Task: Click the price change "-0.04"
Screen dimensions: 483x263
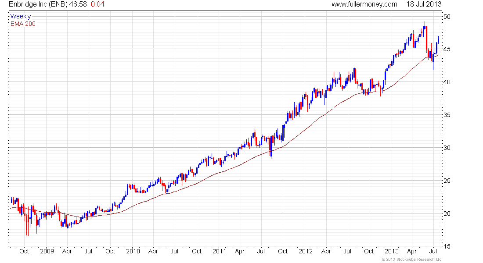Action: click(97, 4)
